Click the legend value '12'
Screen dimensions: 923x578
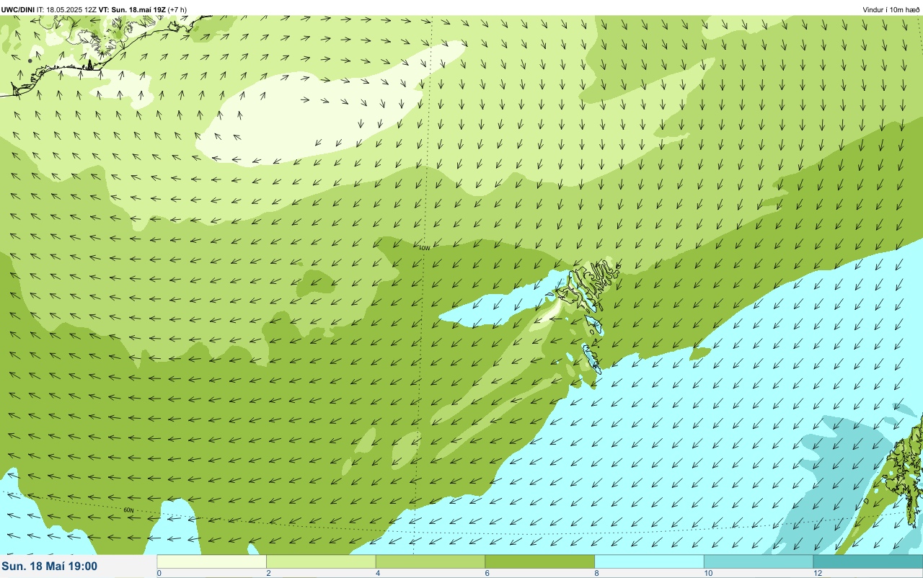pyautogui.click(x=818, y=573)
